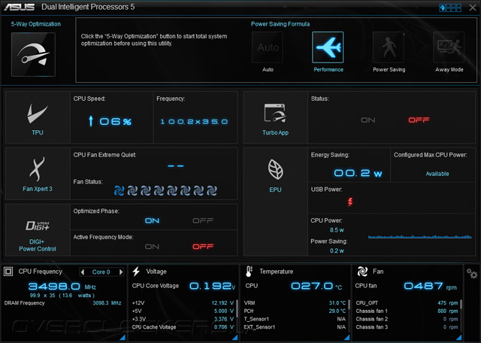Click the first blue fan status icon
Image resolution: width=481 pixels, height=343 pixels.
click(119, 191)
